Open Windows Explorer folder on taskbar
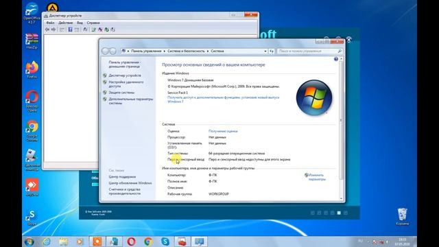 [x=64, y=242]
